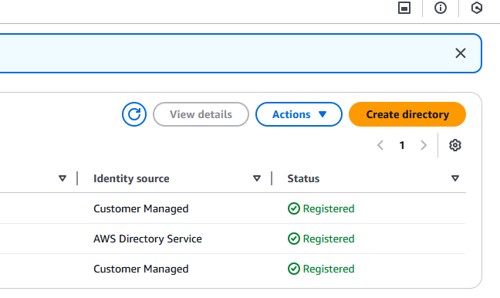Select page number 1
Viewport: 500px width, 298px height.
pyautogui.click(x=402, y=145)
